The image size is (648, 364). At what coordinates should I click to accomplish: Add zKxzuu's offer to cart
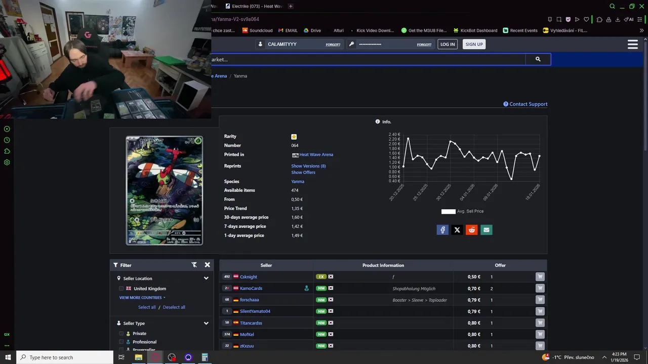pos(540,346)
